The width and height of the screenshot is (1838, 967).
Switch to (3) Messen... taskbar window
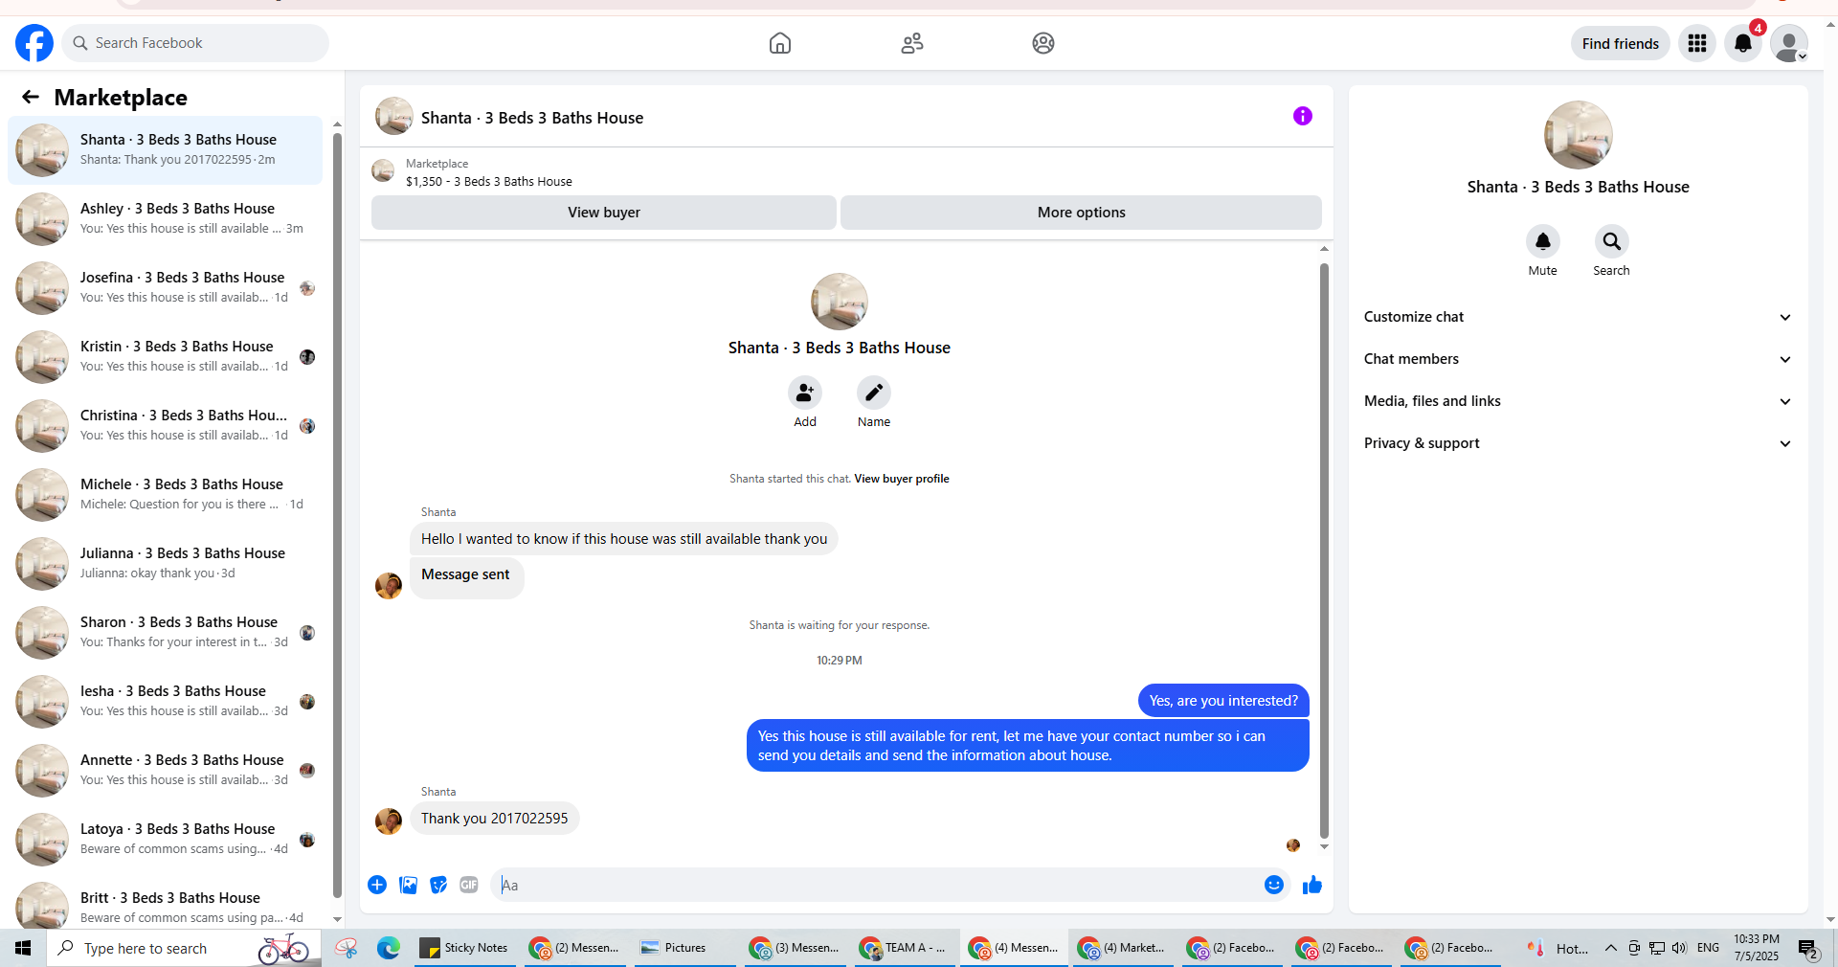pyautogui.click(x=795, y=948)
